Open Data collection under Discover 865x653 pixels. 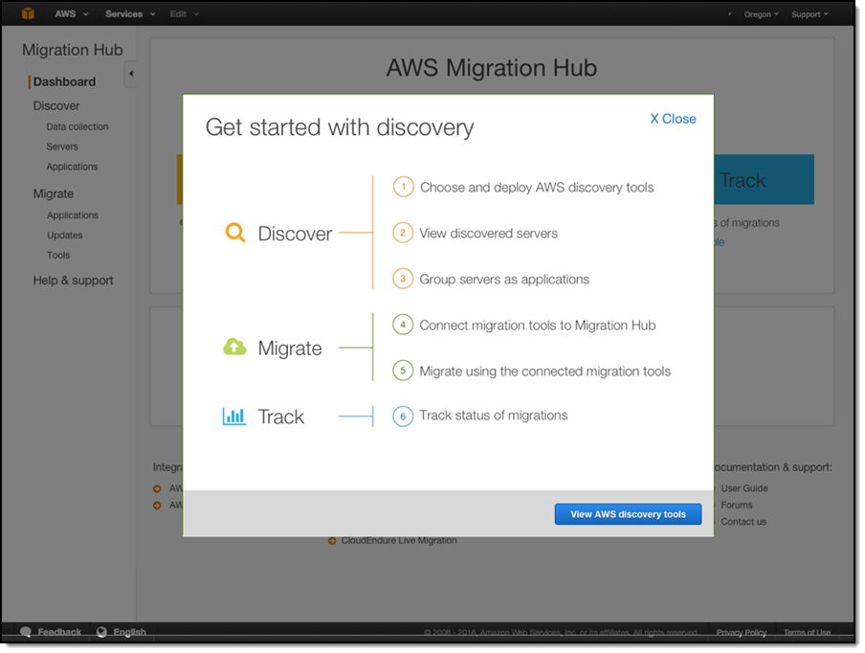(x=77, y=126)
